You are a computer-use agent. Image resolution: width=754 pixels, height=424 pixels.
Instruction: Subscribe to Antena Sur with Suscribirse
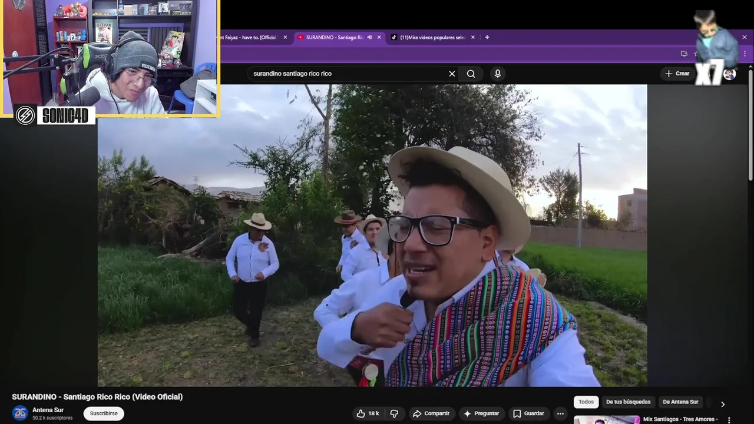(x=104, y=413)
